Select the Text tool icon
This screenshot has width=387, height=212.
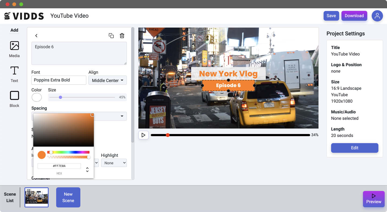click(x=15, y=71)
